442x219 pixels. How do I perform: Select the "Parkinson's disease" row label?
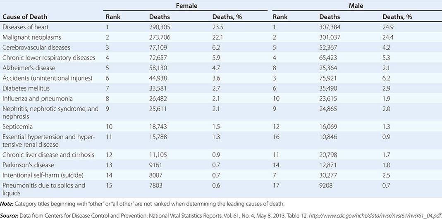(x=29, y=165)
